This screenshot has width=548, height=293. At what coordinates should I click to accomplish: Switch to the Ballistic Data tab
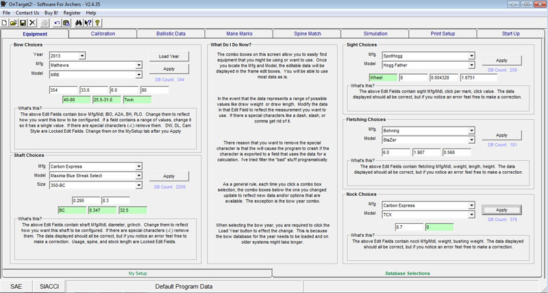click(171, 34)
